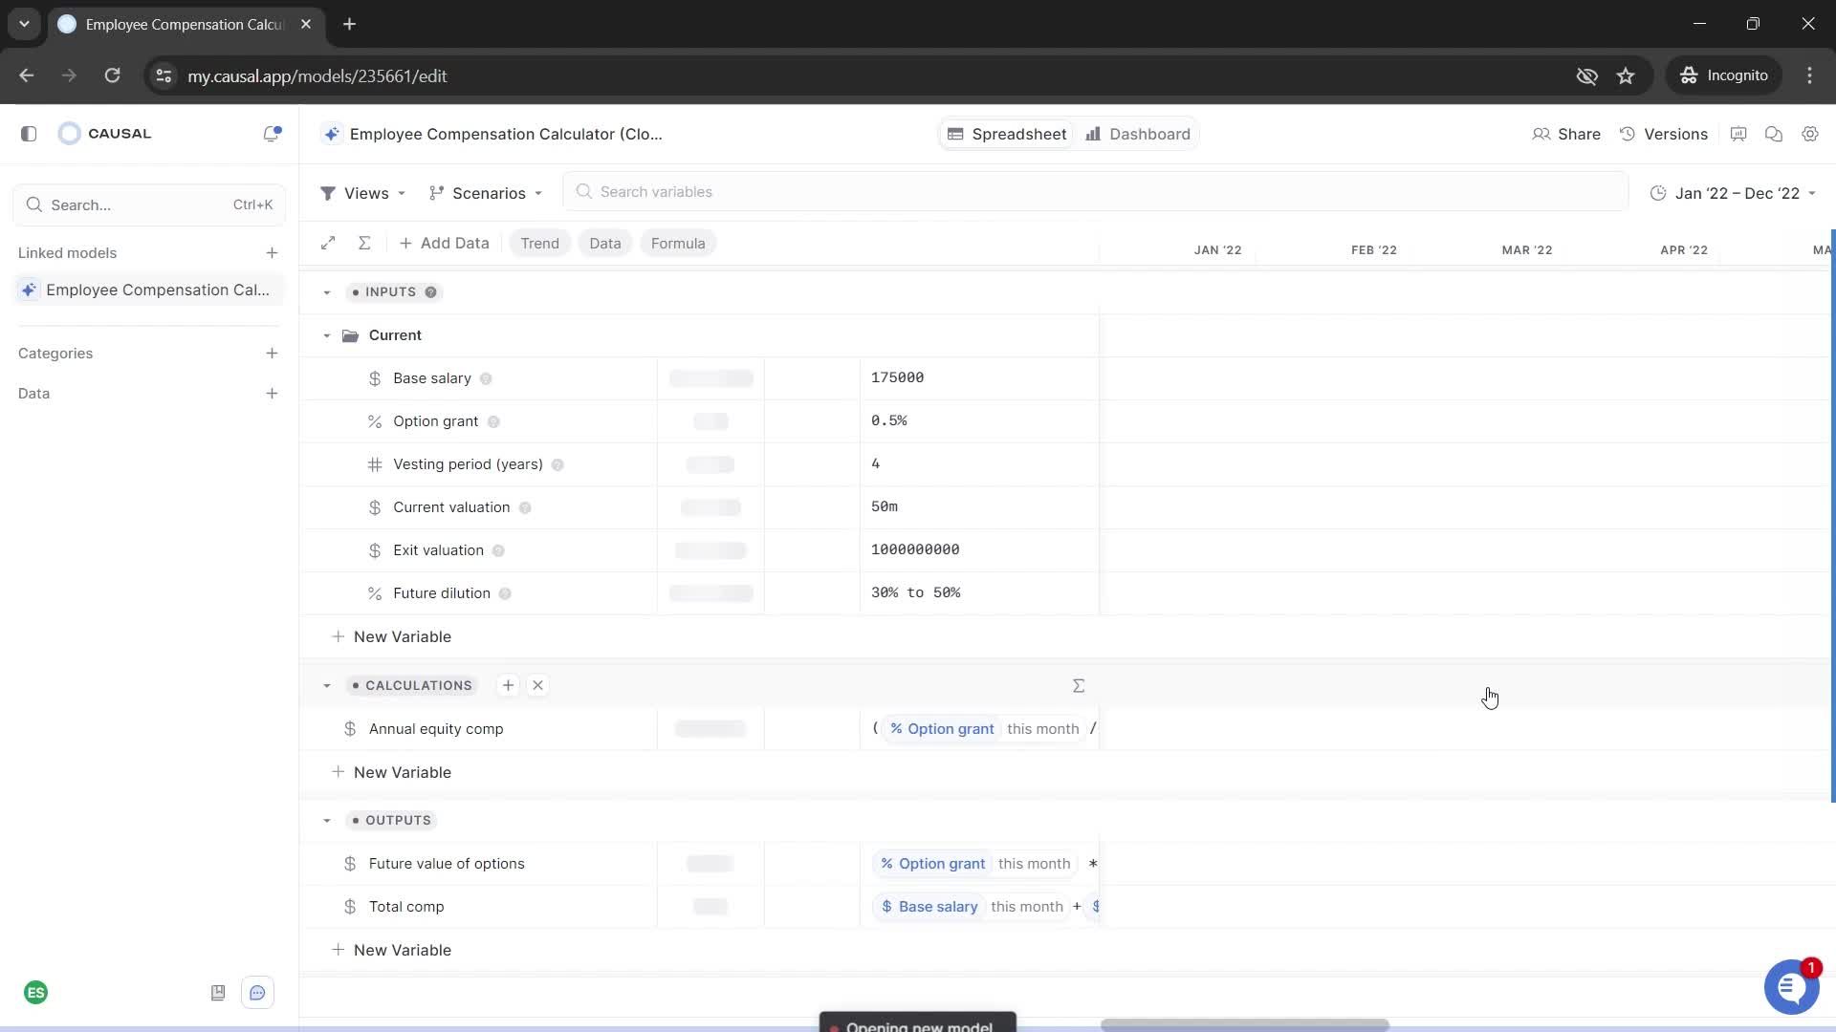This screenshot has width=1836, height=1032.
Task: Click the sidebar Search field
Action: point(149,204)
